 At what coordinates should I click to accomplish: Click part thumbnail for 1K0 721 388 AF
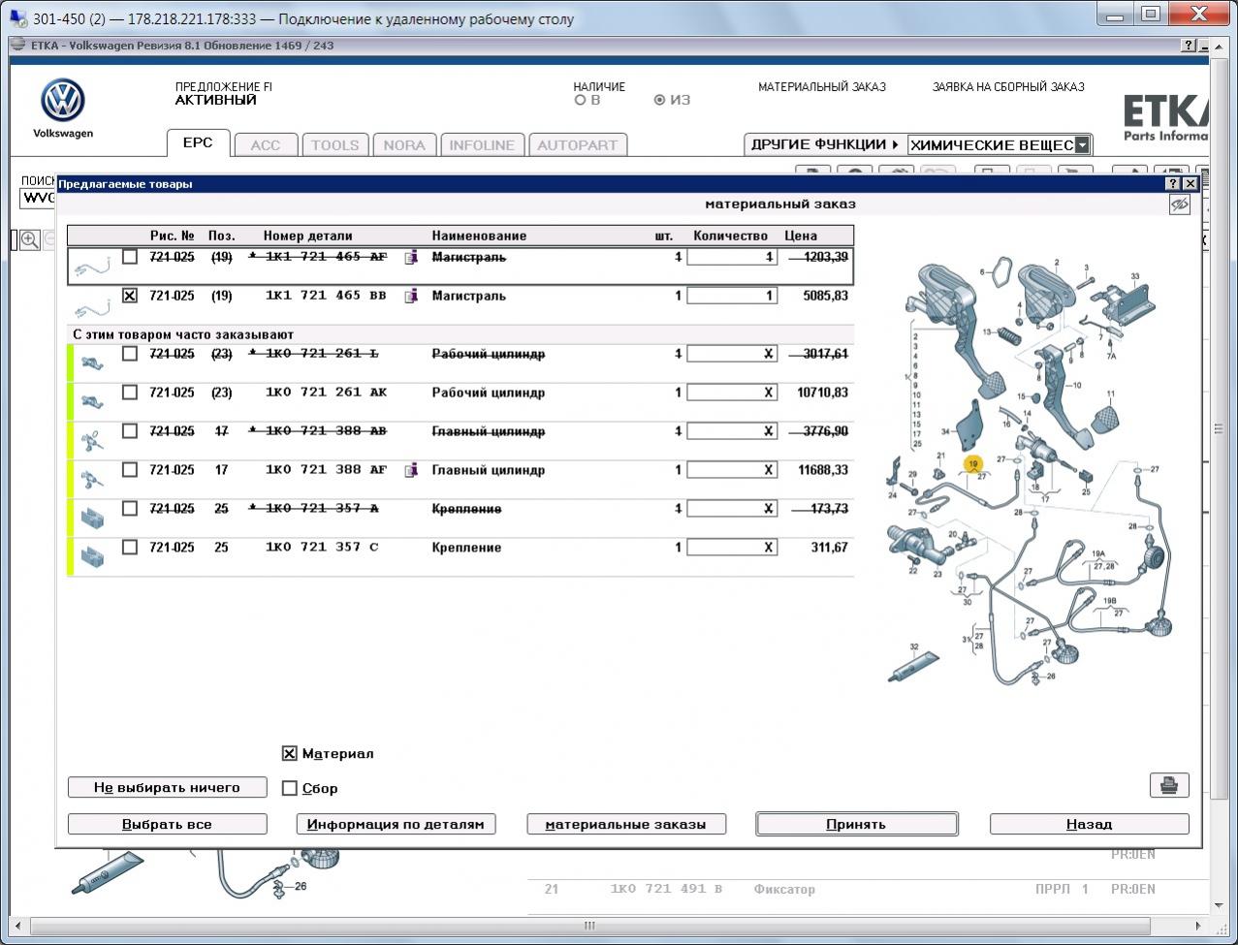tap(93, 479)
